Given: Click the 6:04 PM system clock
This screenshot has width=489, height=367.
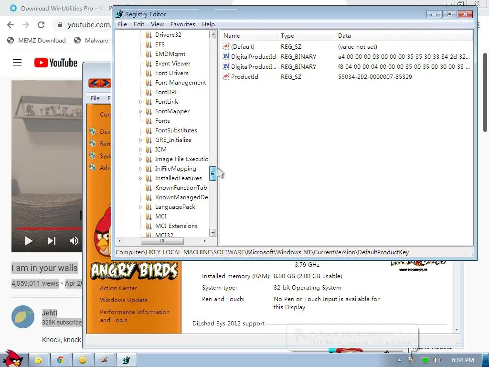Looking at the screenshot, I should click(462, 360).
